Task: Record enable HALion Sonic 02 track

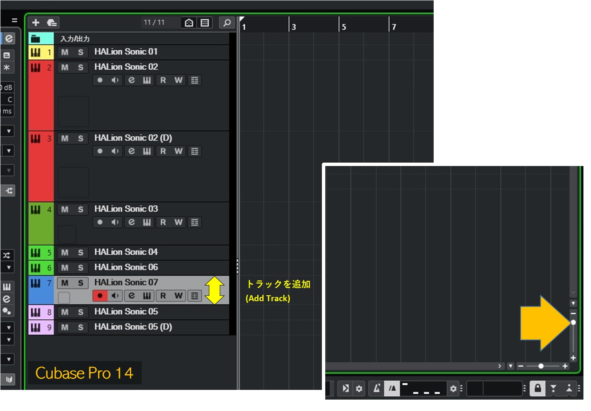Action: tap(100, 80)
